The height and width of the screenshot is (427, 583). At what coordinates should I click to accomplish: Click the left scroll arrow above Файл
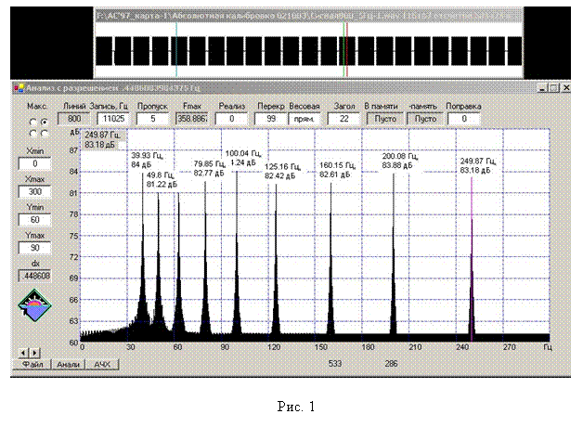pyautogui.click(x=24, y=353)
